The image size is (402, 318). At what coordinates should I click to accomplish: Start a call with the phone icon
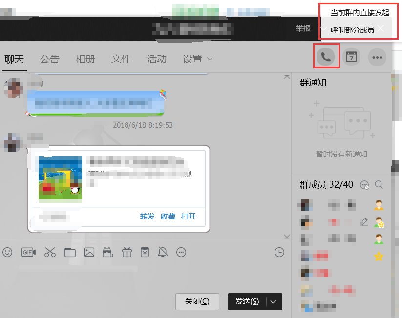point(326,56)
